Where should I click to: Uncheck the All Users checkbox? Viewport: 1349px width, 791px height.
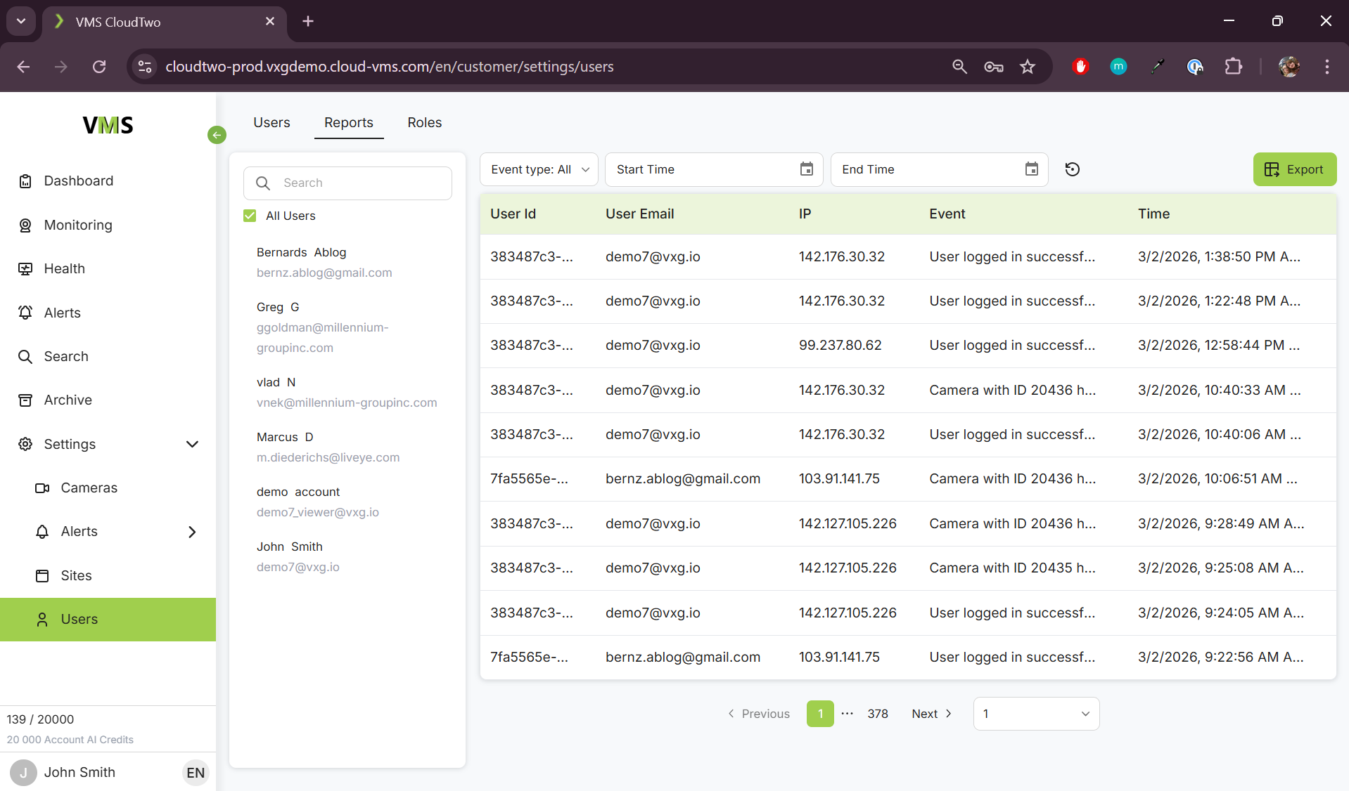pos(250,216)
